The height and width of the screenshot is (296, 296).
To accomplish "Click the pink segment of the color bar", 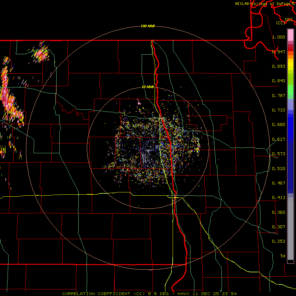I will coord(290,35).
